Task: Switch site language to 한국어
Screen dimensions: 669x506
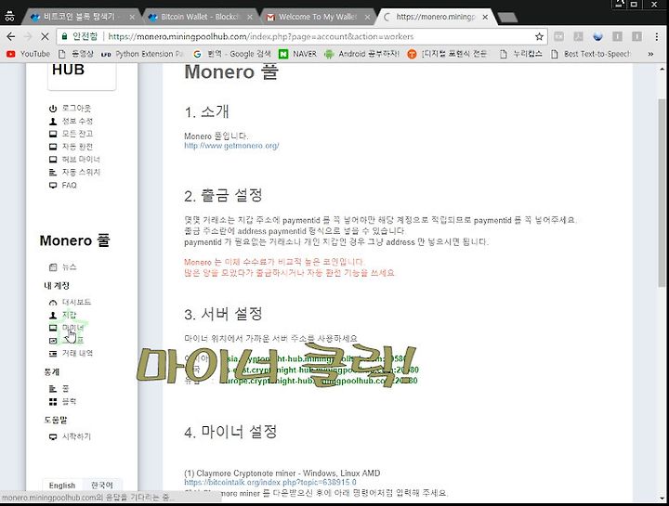Action: [102, 486]
